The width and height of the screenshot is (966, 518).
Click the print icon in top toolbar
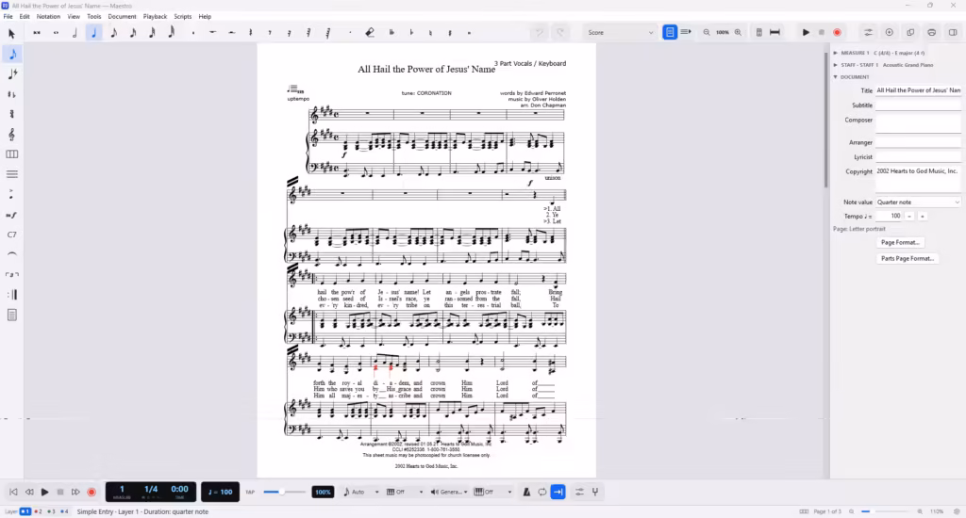[931, 33]
